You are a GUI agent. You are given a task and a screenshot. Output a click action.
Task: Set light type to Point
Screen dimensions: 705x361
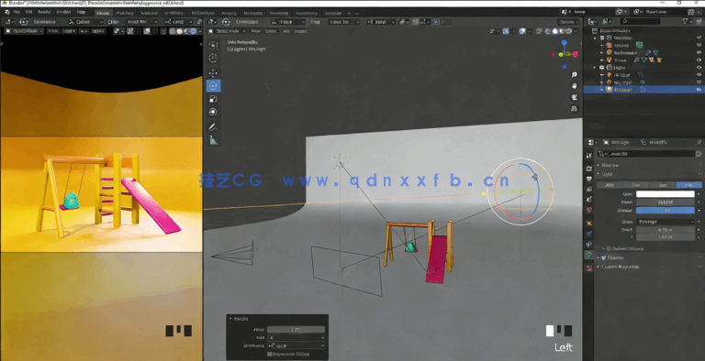[x=610, y=185]
